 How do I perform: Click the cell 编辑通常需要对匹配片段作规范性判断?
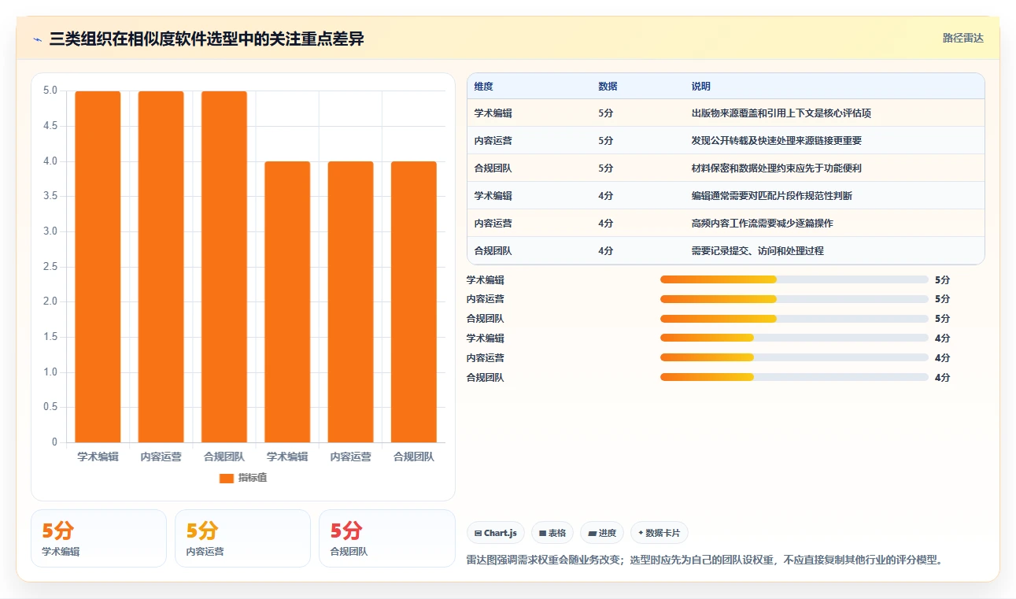click(x=771, y=196)
